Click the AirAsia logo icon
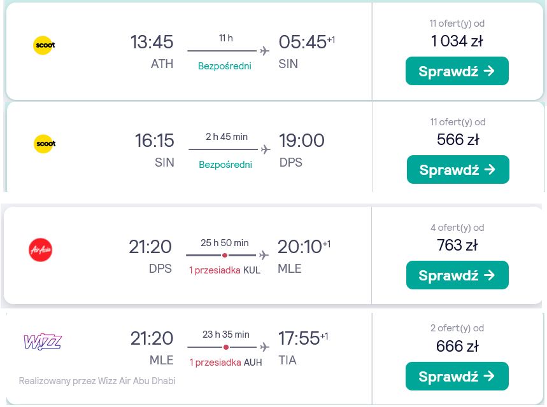Screen dimensions: 547x407 [41, 250]
